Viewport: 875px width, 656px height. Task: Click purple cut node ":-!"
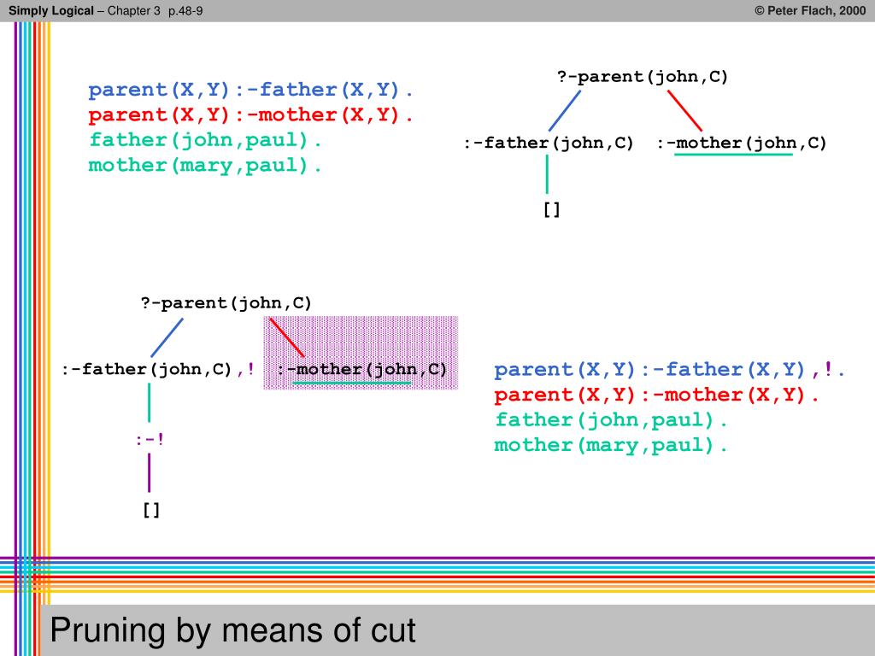pos(150,440)
